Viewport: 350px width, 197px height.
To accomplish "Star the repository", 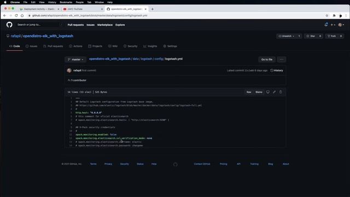I will pyautogui.click(x=311, y=36).
